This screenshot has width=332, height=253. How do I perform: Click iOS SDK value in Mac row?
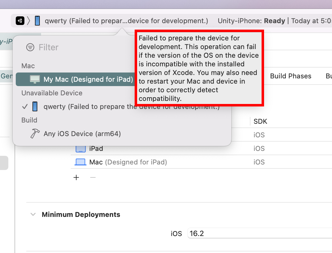point(259,162)
